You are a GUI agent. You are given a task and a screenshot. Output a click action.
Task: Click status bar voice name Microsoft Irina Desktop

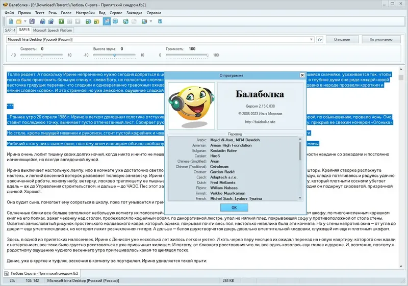coord(83,280)
